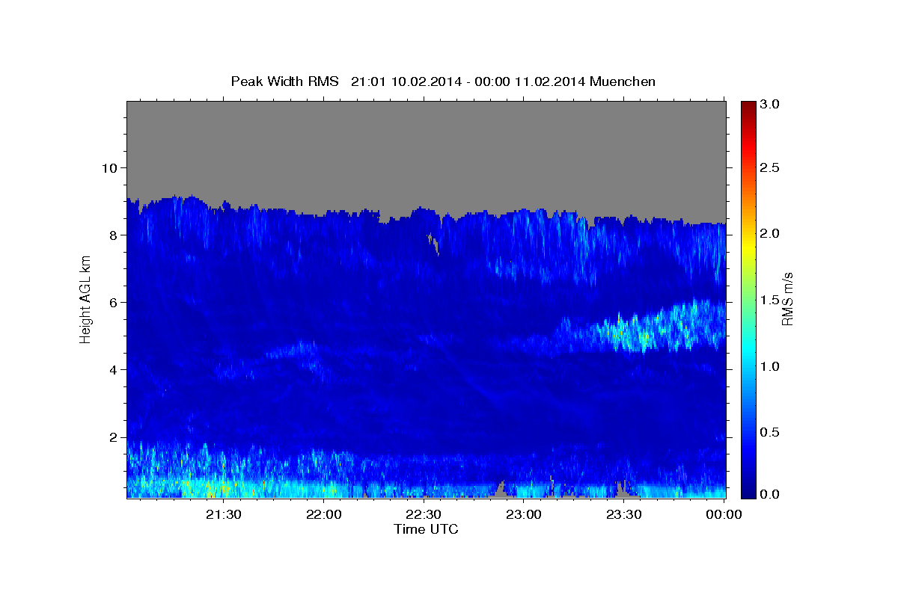Click the colorbar label '1.0'
The image size is (898, 598).
(x=771, y=366)
